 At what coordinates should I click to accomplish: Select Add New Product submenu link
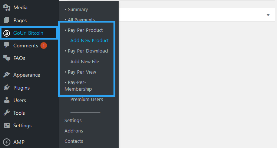point(89,40)
